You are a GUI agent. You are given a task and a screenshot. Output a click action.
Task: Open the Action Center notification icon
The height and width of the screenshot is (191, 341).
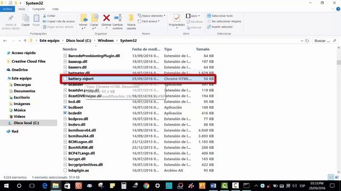[332, 186]
